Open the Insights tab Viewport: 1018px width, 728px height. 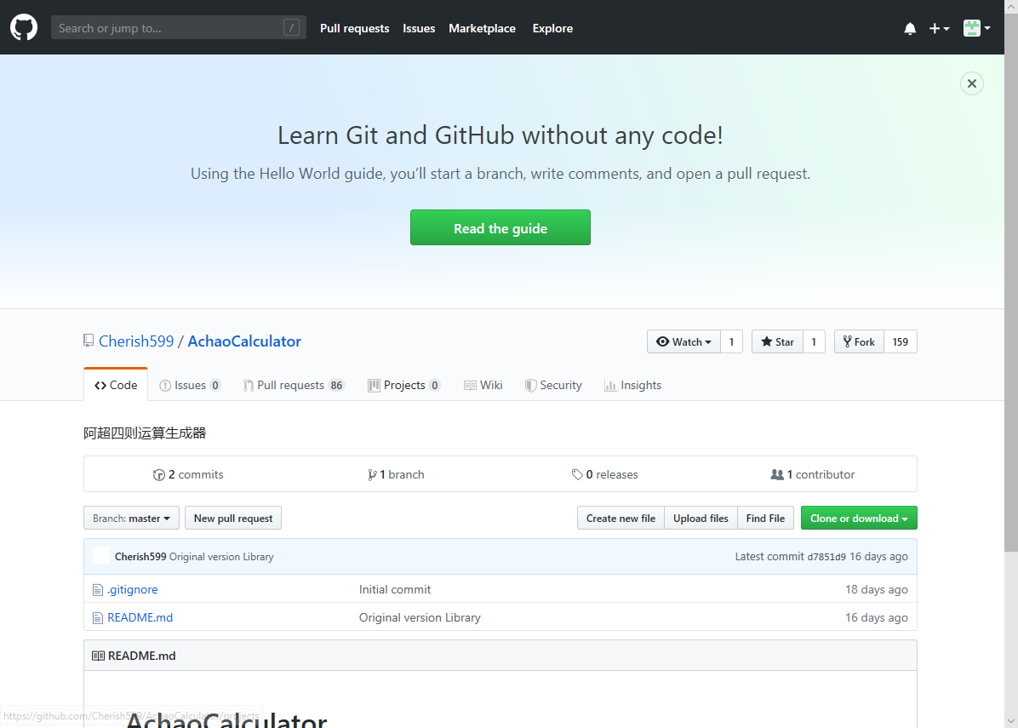632,385
